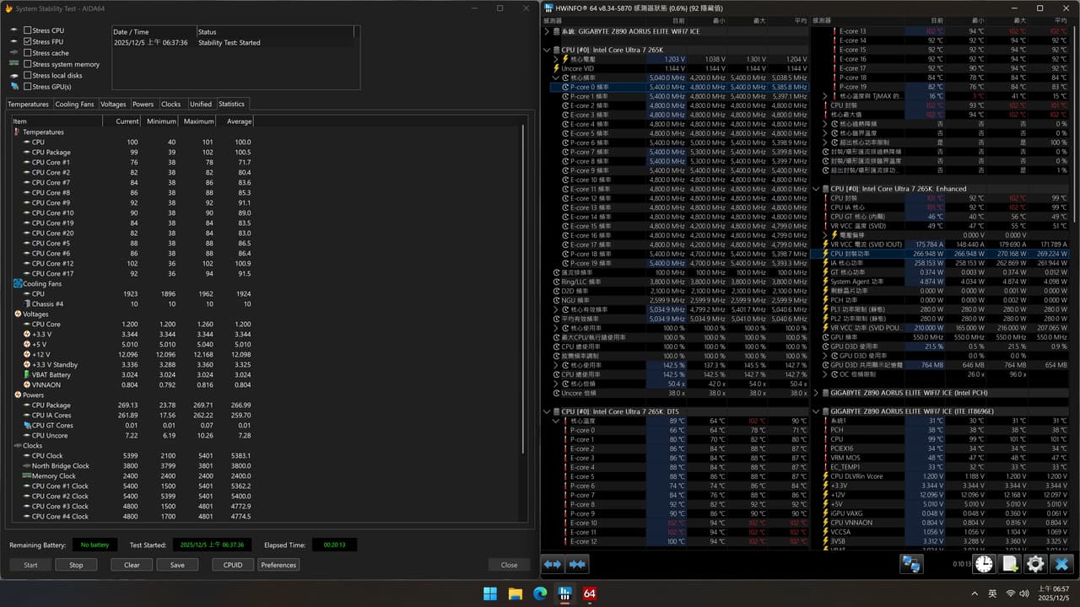
Task: Check the Stress system memory option
Action: pyautogui.click(x=28, y=64)
